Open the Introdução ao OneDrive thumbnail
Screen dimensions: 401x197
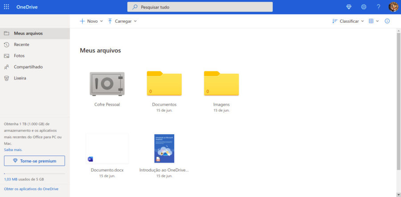[x=164, y=148]
